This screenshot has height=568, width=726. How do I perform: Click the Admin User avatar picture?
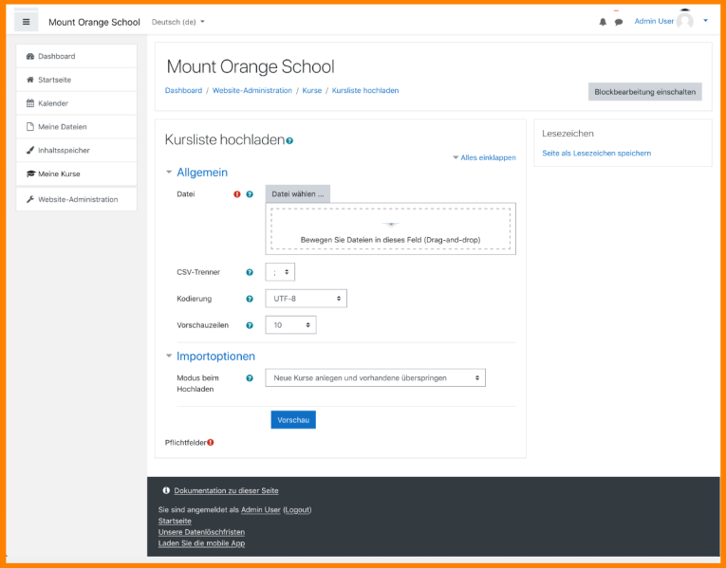point(685,21)
